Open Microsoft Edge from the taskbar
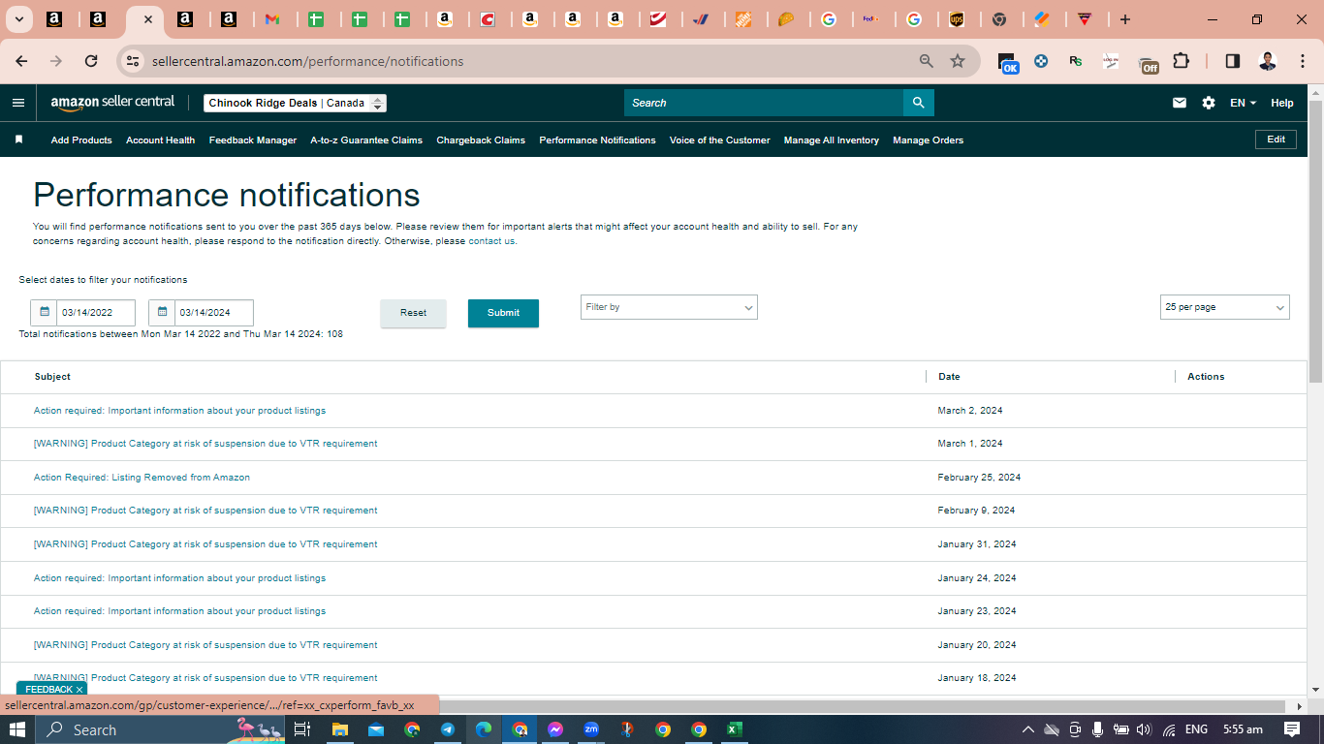 click(484, 729)
